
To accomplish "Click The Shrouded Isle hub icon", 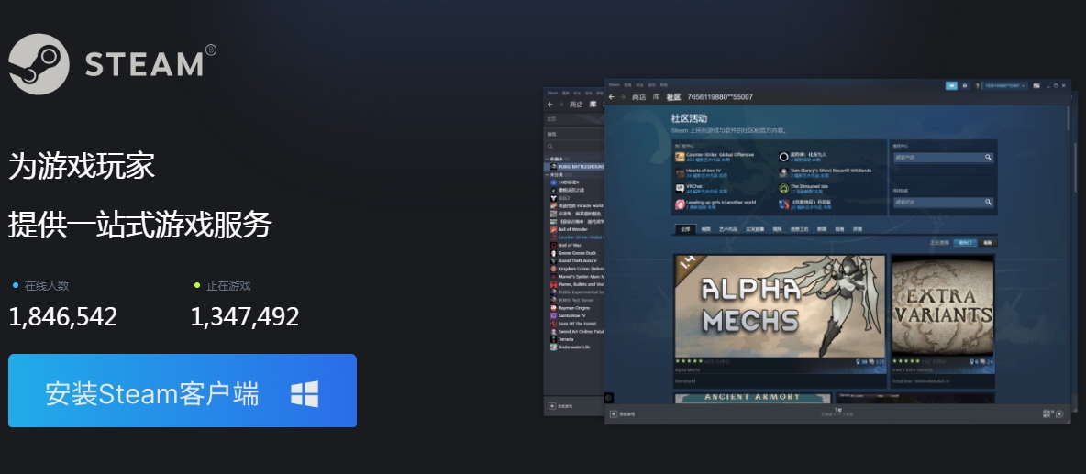I will pos(783,187).
